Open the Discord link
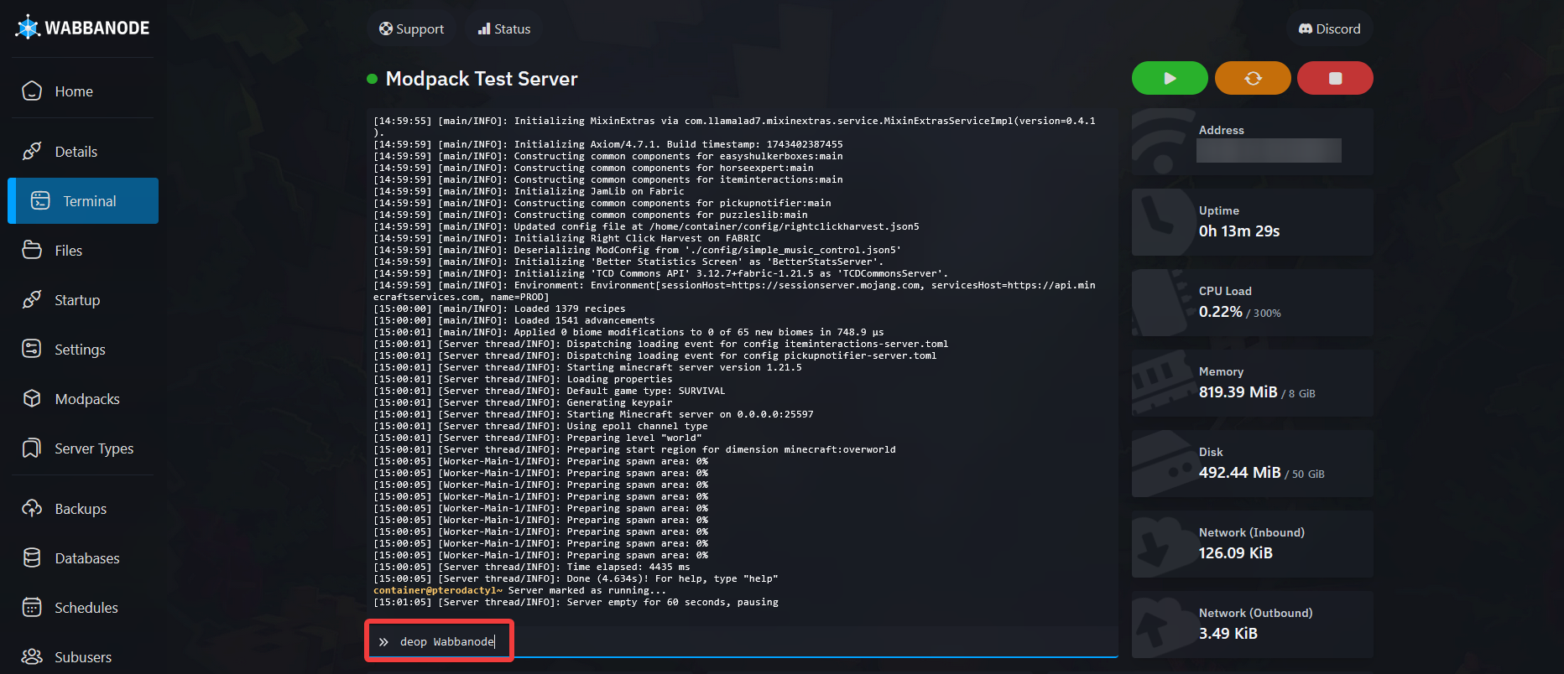Image resolution: width=1564 pixels, height=674 pixels. coord(1330,29)
